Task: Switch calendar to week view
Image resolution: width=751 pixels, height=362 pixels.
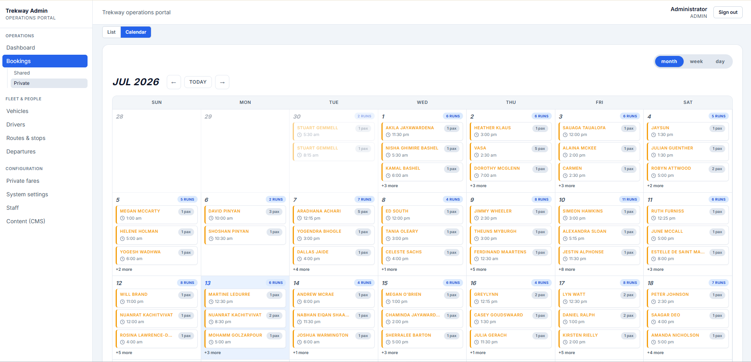Action: pos(696,61)
